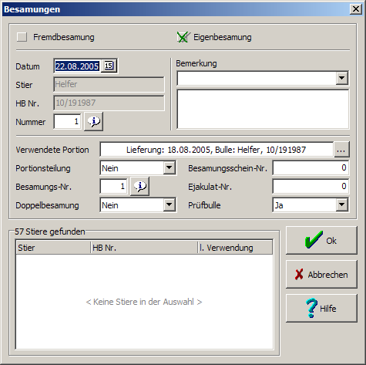Open the calendar picker next to Datum
The width and height of the screenshot is (366, 365).
coord(109,66)
